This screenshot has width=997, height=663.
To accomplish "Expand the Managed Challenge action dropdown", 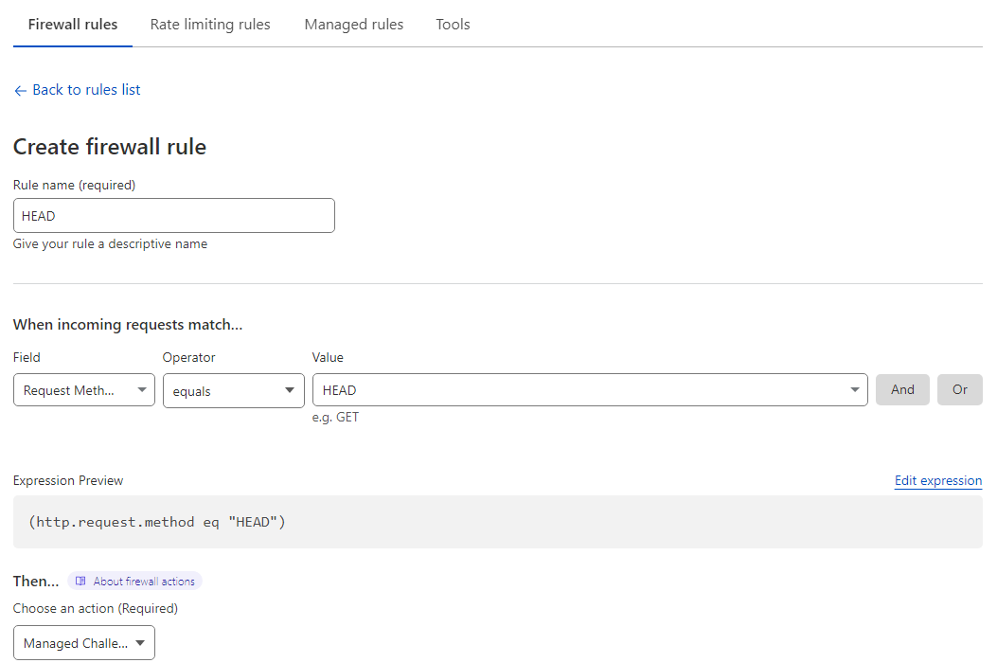I will pyautogui.click(x=83, y=643).
